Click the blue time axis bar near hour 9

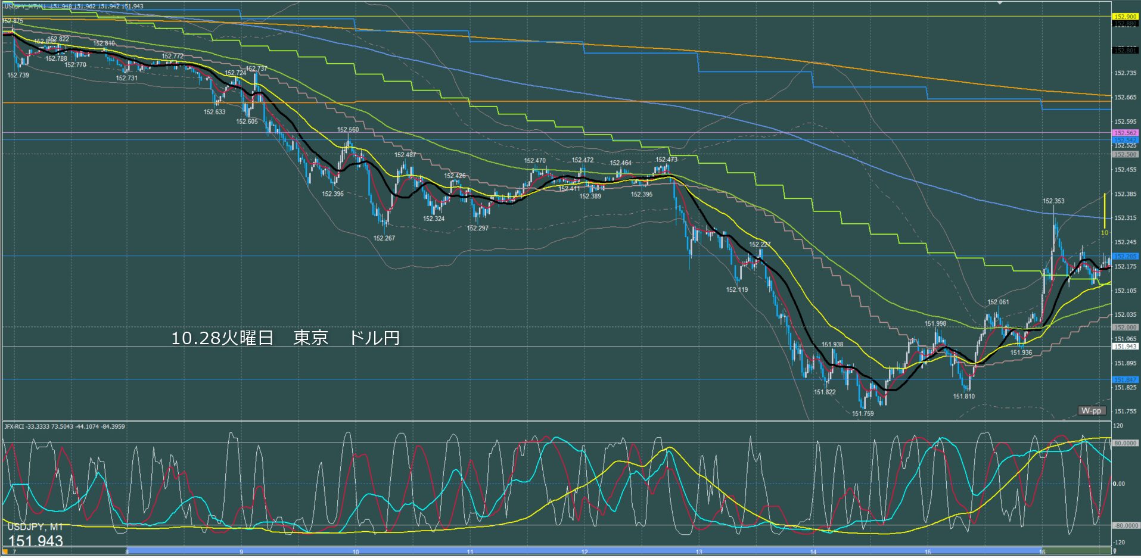point(241,551)
